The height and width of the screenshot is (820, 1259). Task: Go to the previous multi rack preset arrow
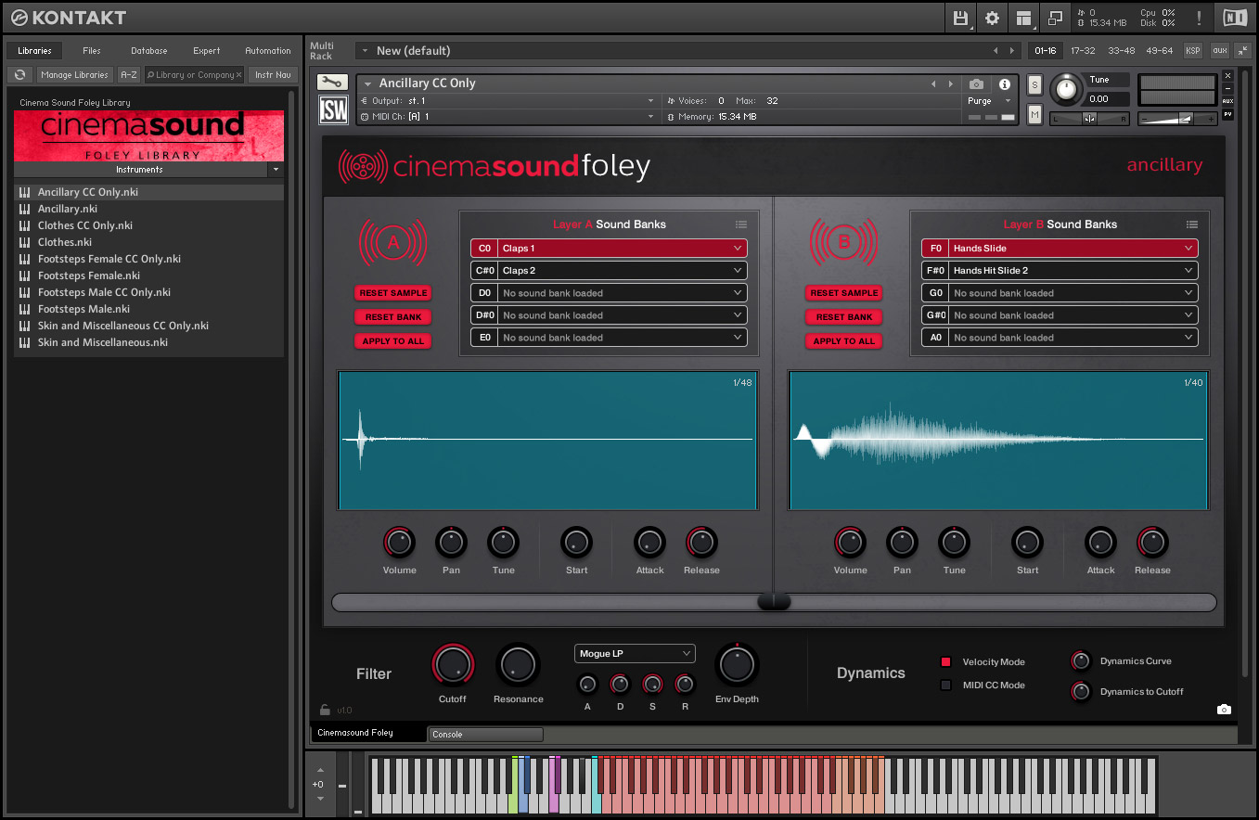(996, 51)
